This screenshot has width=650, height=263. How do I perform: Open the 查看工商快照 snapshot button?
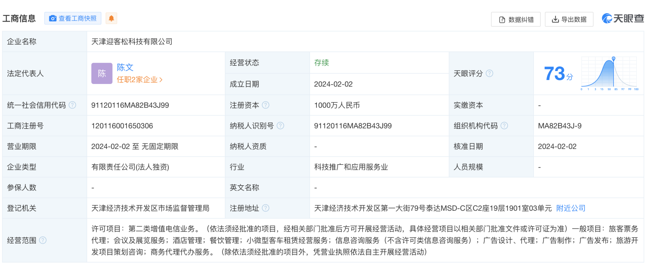point(73,19)
